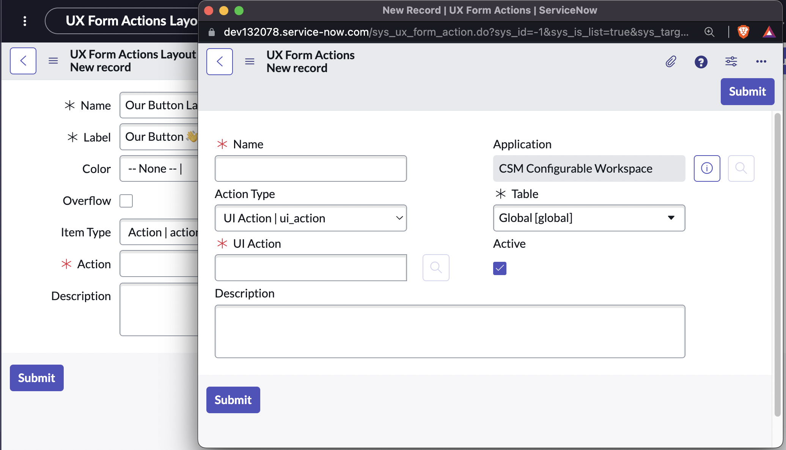Click the vertical scrollbar of the form
This screenshot has height=450, width=786.
777,266
